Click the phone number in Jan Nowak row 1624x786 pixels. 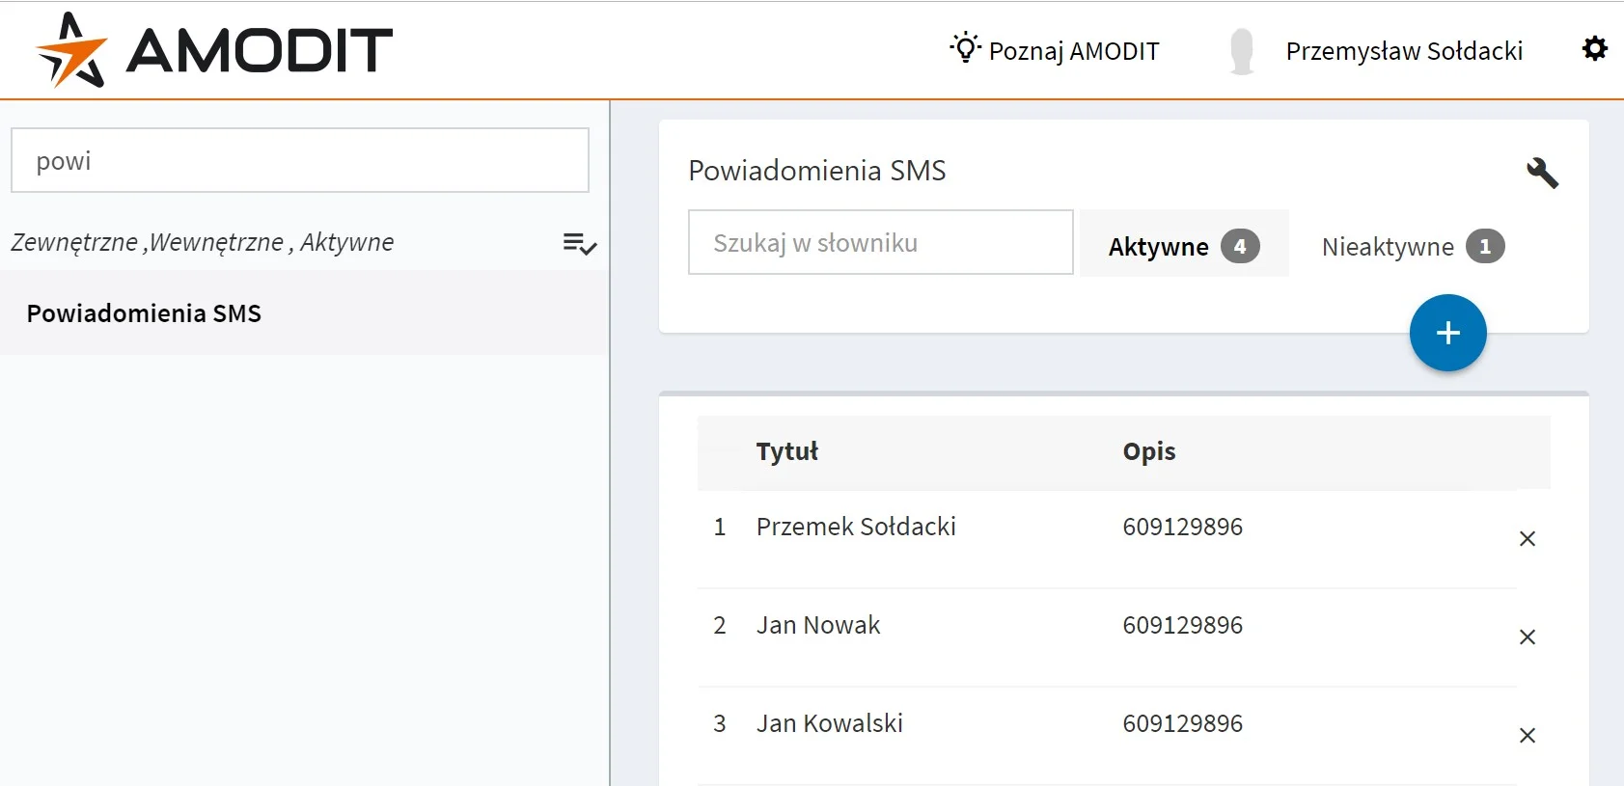tap(1182, 625)
